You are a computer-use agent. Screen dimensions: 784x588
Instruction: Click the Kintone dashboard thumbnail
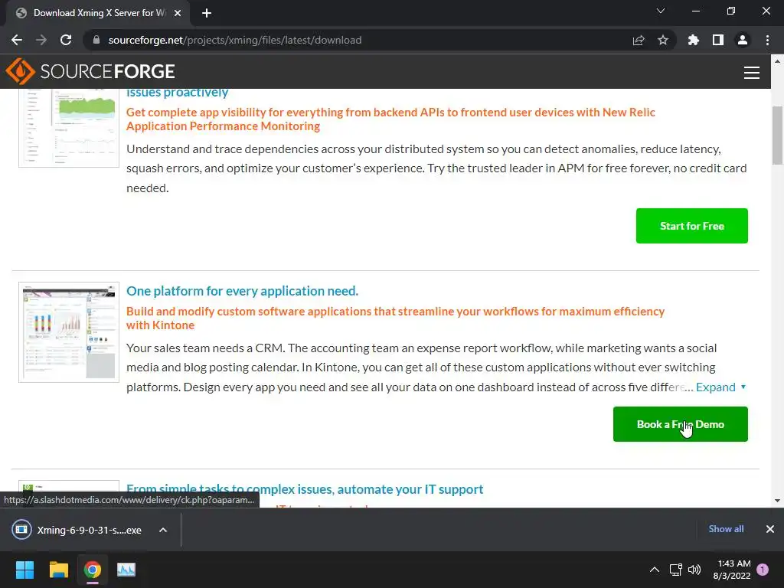(x=69, y=332)
